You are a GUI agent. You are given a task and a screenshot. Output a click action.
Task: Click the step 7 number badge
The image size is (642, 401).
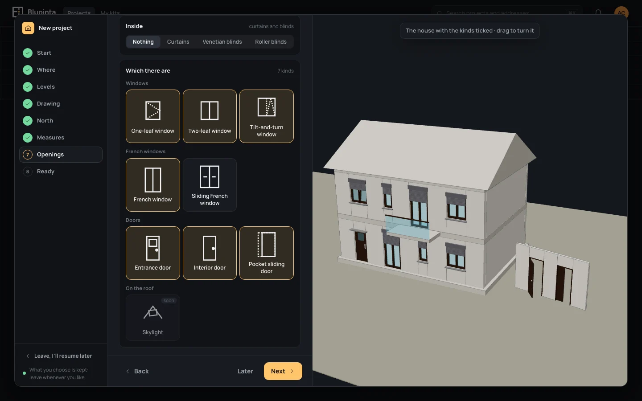(28, 155)
